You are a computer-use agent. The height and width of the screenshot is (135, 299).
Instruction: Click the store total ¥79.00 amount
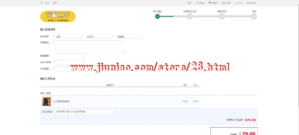point(250,120)
